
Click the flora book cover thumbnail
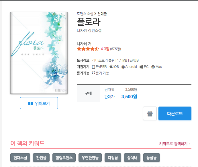[x=39, y=53]
